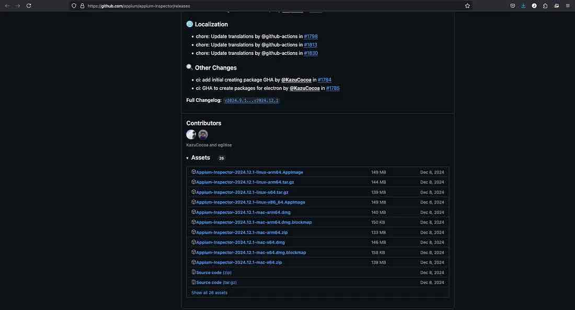Image resolution: width=575 pixels, height=310 pixels.
Task: Click package icon beside mac-arm64.zip
Action: point(193,232)
